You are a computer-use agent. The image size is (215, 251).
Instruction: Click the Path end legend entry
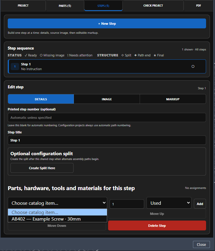[x=142, y=55]
